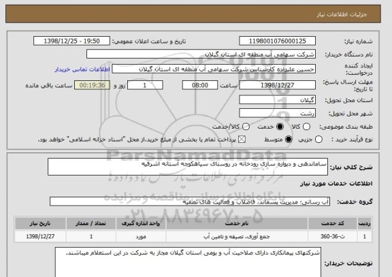Click the شماره نیاز field 1198001076000125
The image size is (392, 277).
[277, 41]
